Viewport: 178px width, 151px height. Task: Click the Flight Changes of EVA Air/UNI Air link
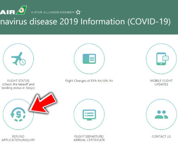click(89, 81)
